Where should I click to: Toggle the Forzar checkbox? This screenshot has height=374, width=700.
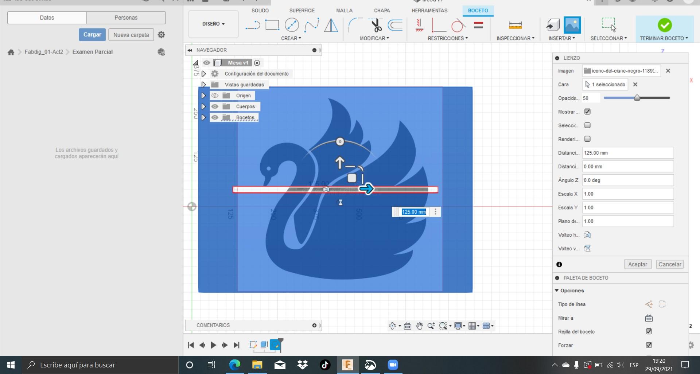[649, 345]
